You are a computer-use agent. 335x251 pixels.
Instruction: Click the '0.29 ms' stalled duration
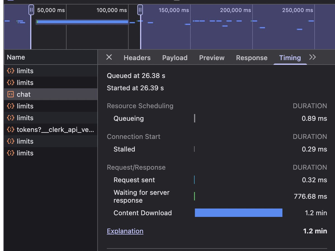click(x=314, y=149)
